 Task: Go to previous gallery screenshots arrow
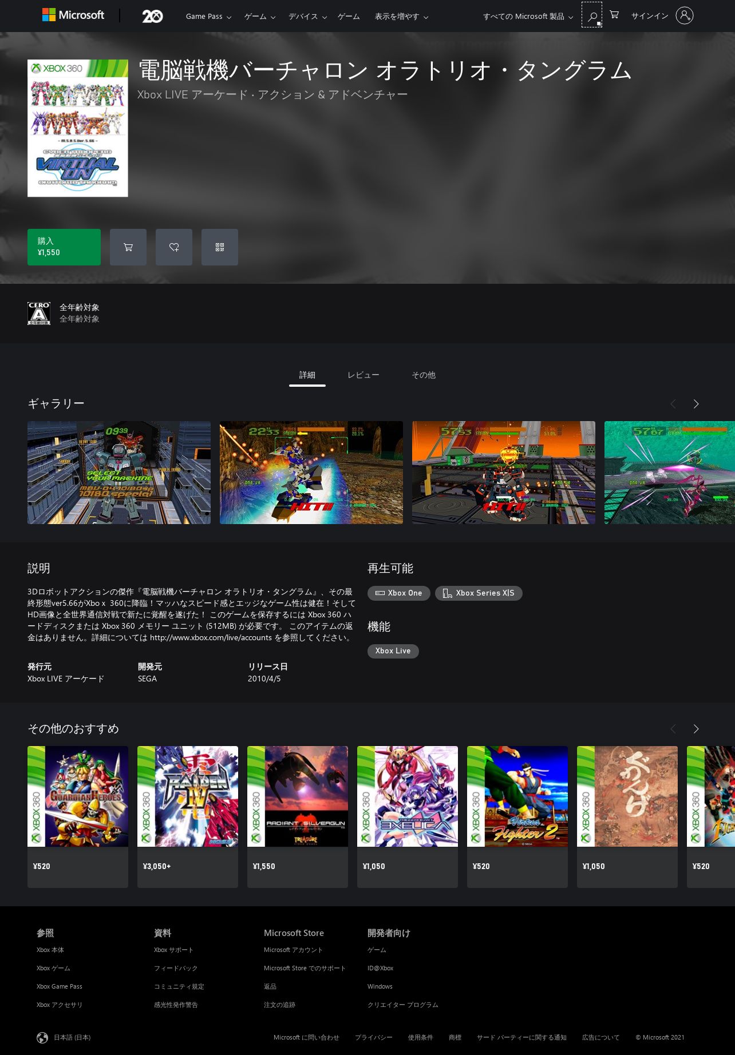673,404
